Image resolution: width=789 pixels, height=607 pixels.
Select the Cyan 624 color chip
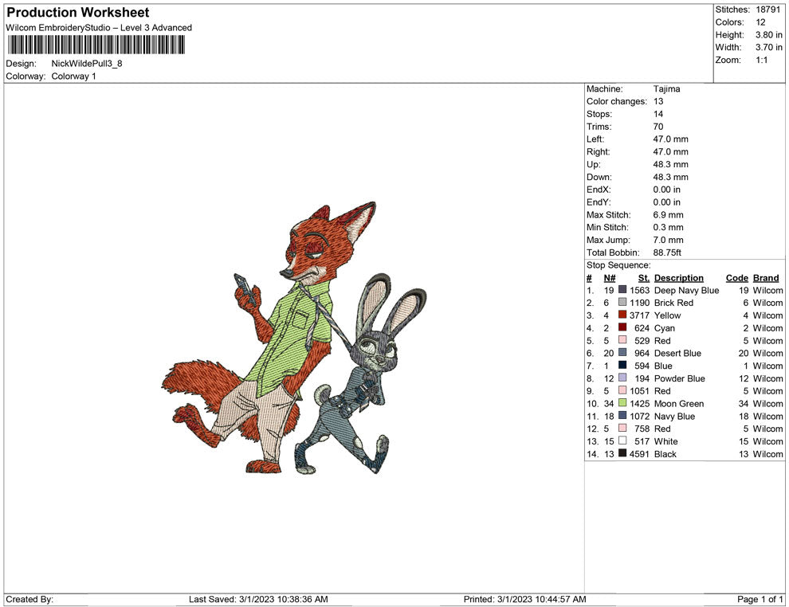tap(620, 328)
